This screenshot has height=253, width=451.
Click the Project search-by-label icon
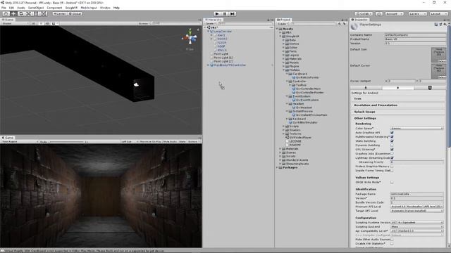(x=344, y=24)
